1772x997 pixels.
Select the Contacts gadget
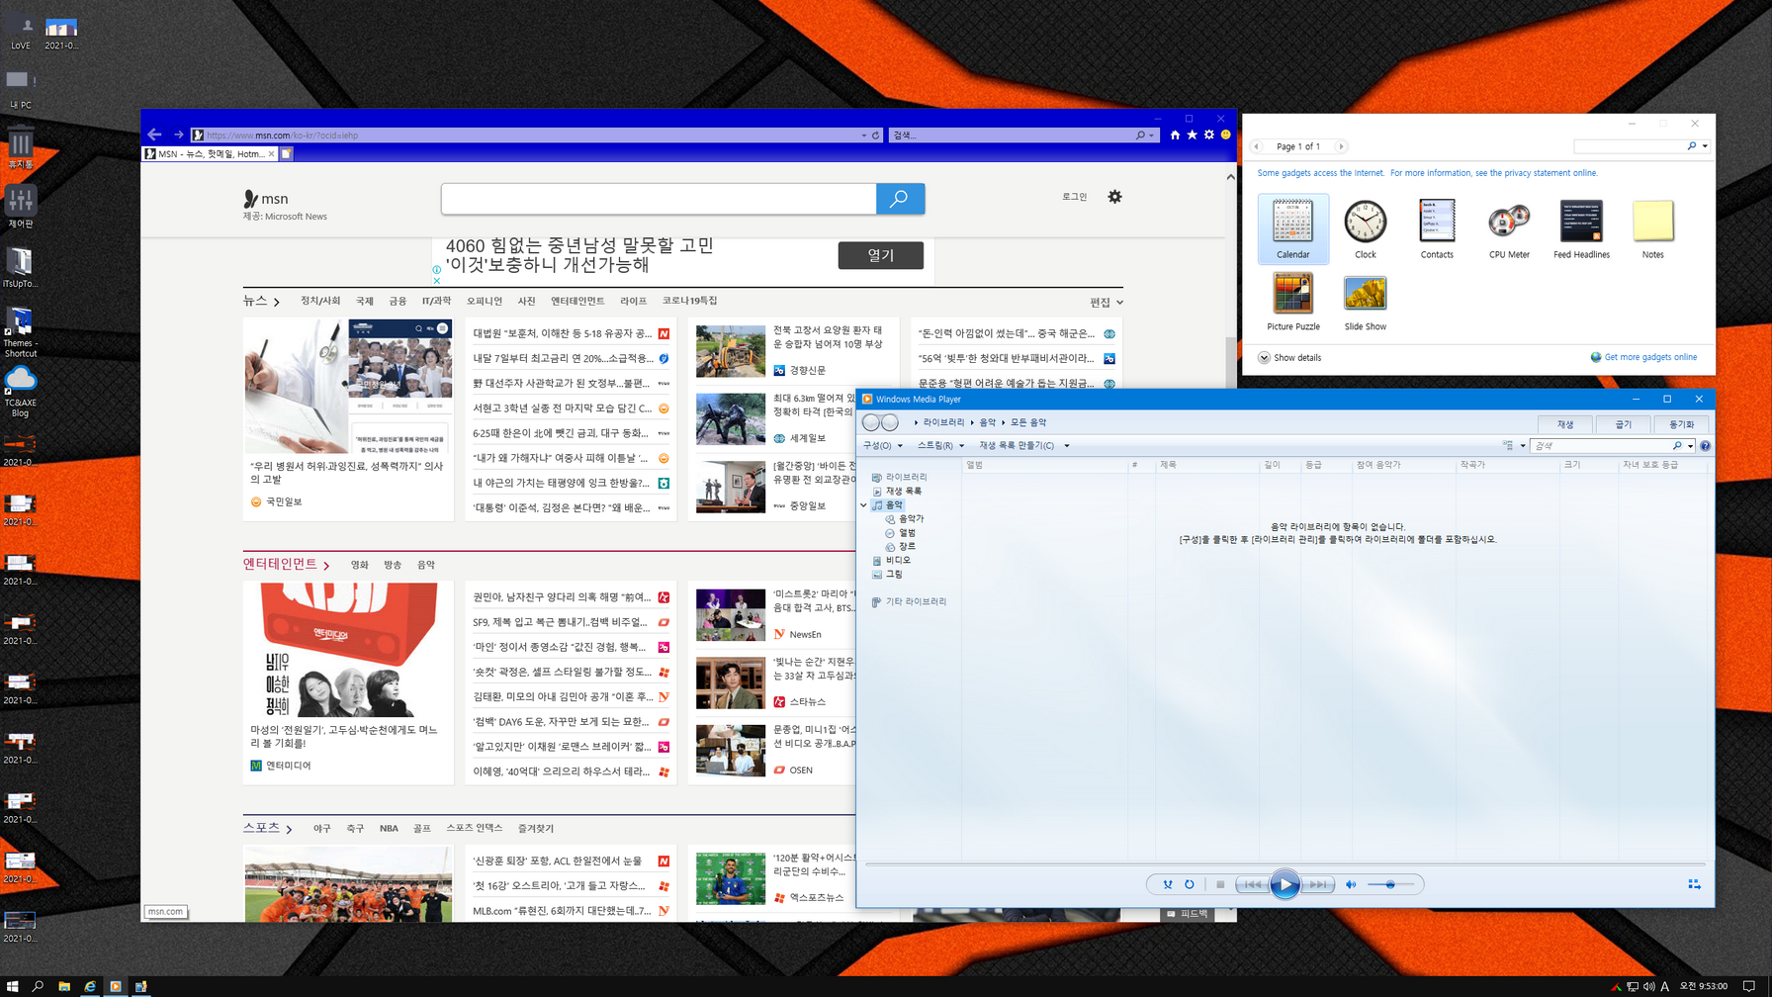(1437, 228)
